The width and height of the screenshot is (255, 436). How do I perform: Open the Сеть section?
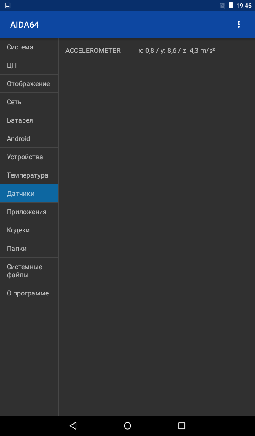tap(29, 102)
